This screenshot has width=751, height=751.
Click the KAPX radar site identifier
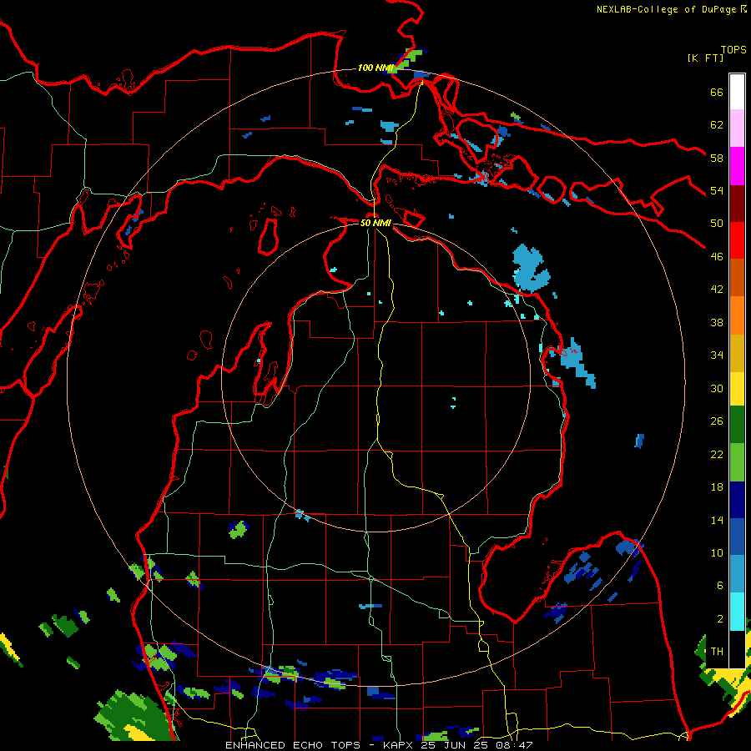(400, 745)
